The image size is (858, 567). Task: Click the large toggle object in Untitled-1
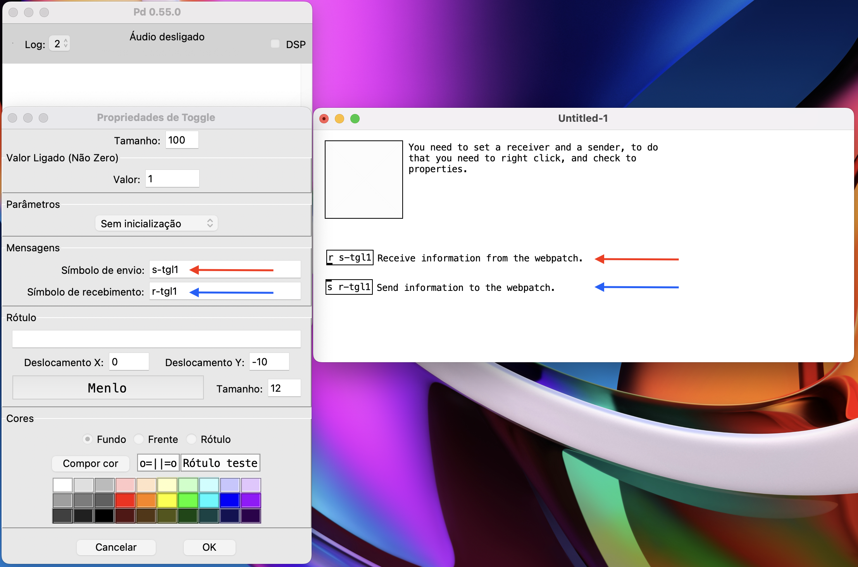tap(364, 180)
